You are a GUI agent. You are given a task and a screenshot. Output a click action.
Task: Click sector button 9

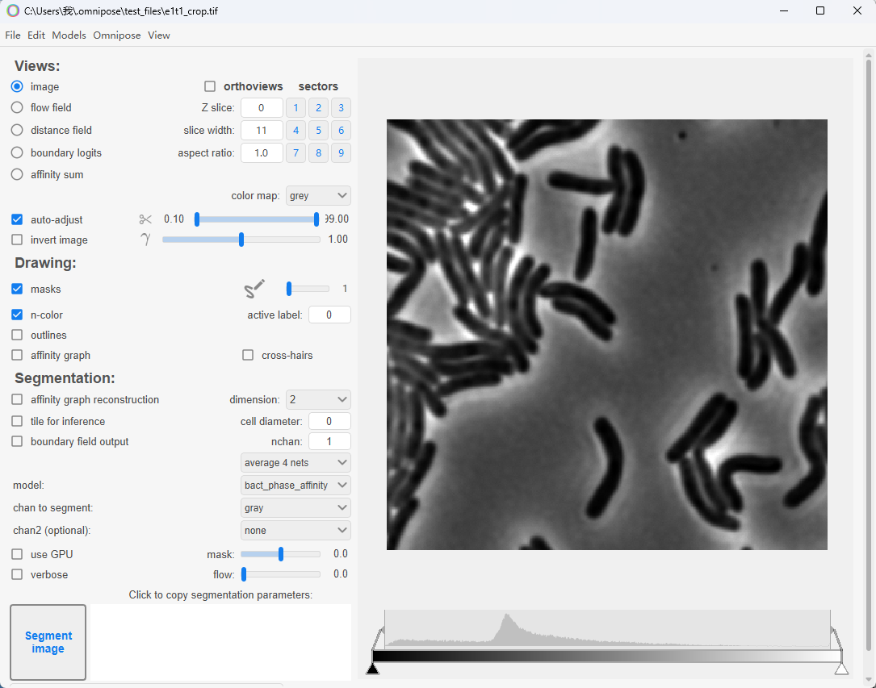(341, 153)
